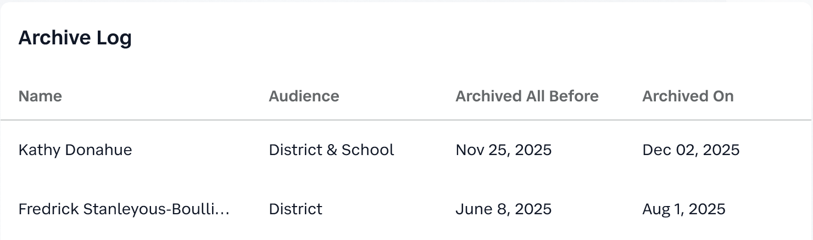Click the Archive Log heading
813x240 pixels.
75,38
